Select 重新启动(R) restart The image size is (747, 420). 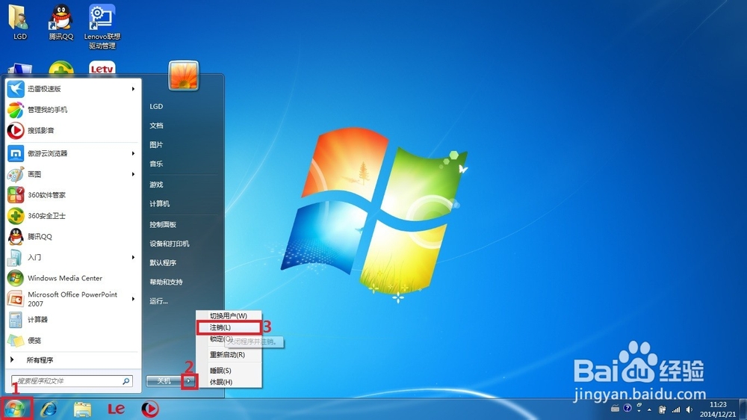[x=229, y=355]
